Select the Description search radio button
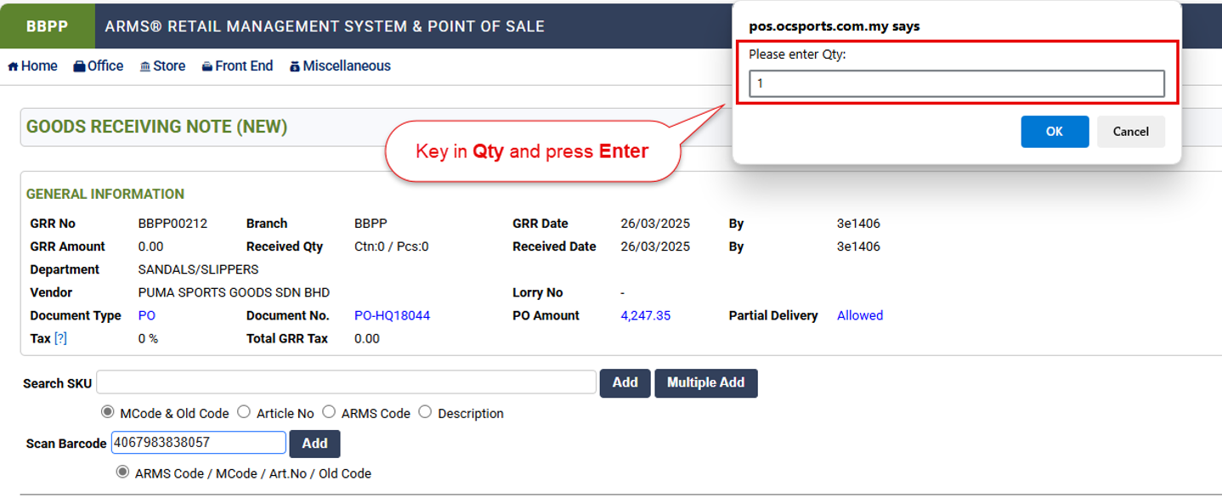The height and width of the screenshot is (498, 1222). point(425,412)
